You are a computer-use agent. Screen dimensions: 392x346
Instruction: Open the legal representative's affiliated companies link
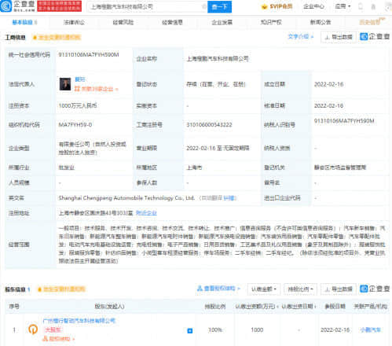96,89
